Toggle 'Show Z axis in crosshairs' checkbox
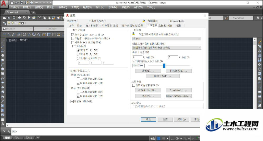 [x=73, y=35]
